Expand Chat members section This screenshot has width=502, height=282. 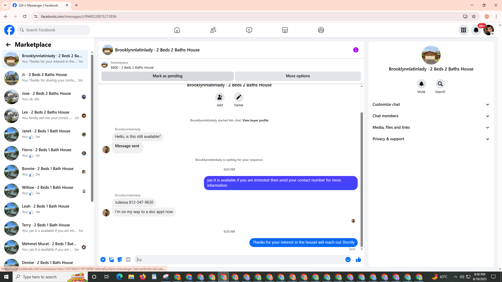coord(431,116)
